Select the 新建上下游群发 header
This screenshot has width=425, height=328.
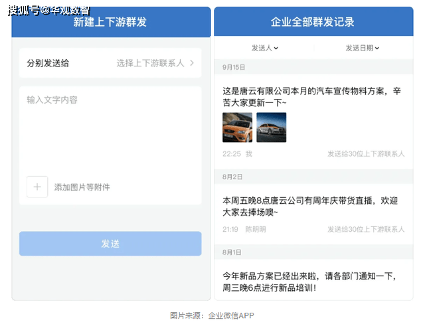[x=110, y=23]
